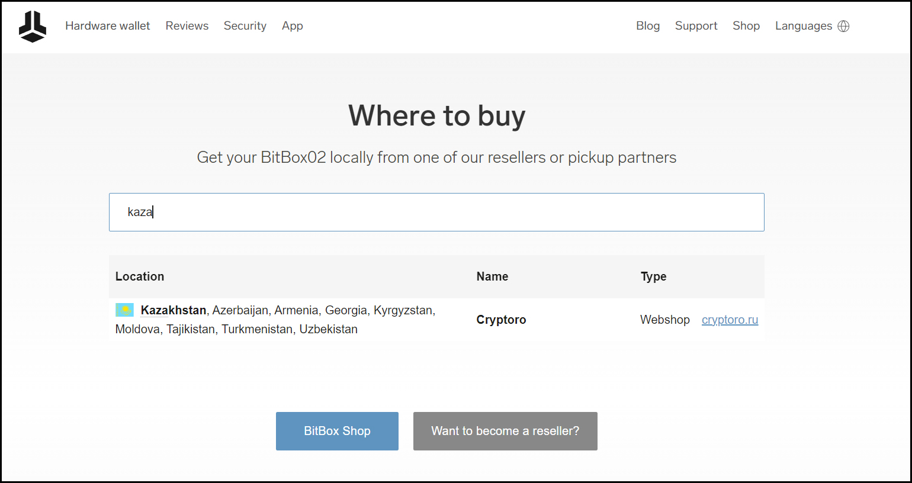Open the Shop from the navigation
This screenshot has width=912, height=483.
746,26
